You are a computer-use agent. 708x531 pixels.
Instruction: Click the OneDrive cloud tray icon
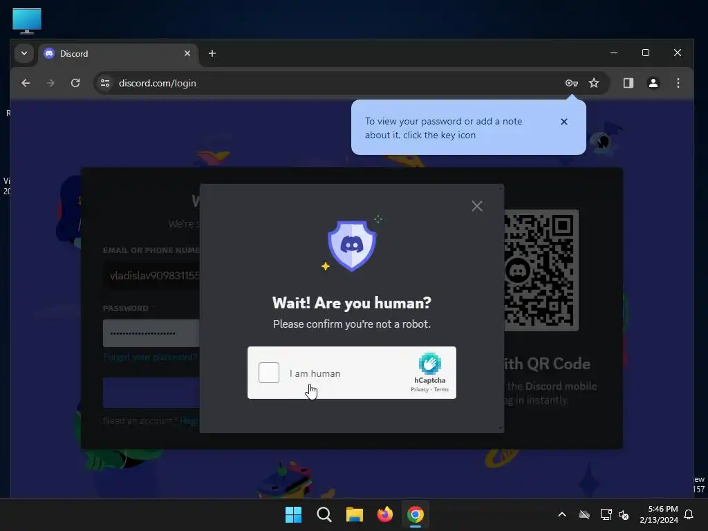[x=584, y=514]
